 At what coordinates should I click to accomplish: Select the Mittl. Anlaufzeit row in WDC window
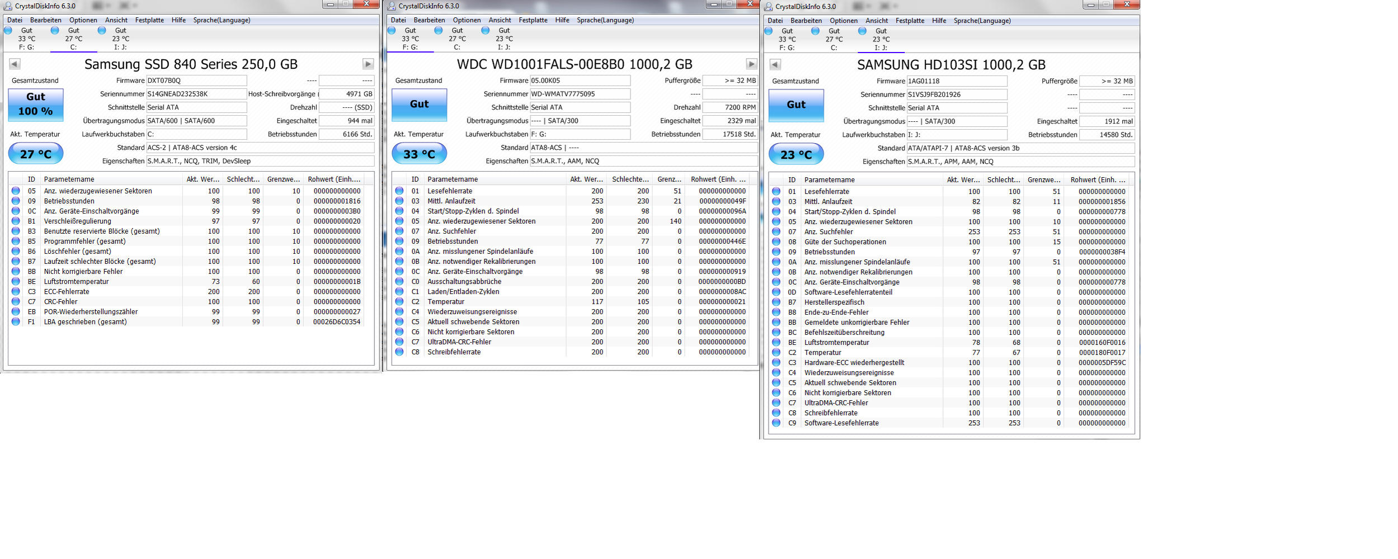coord(572,201)
